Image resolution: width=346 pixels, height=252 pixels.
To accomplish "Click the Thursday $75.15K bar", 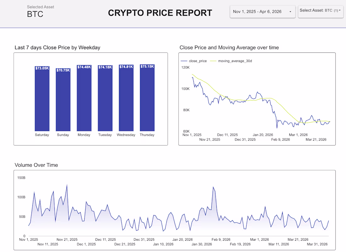I will pyautogui.click(x=147, y=98).
